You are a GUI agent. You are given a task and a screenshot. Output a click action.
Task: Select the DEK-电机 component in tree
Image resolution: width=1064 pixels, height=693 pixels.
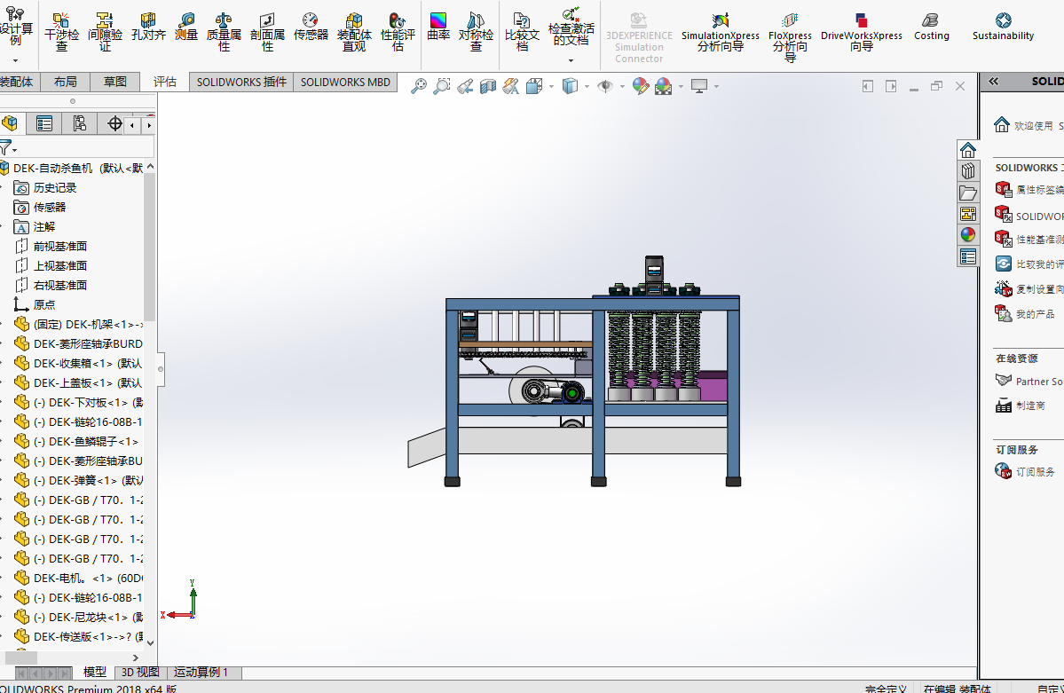click(88, 579)
